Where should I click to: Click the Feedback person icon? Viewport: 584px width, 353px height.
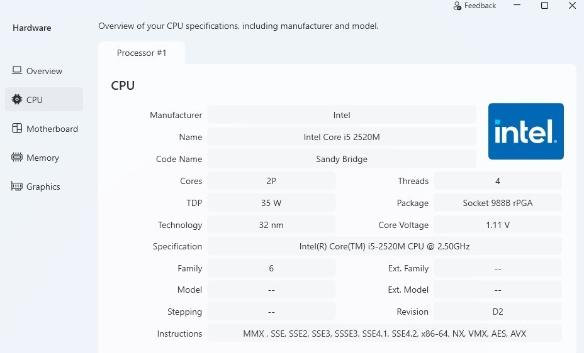point(457,6)
